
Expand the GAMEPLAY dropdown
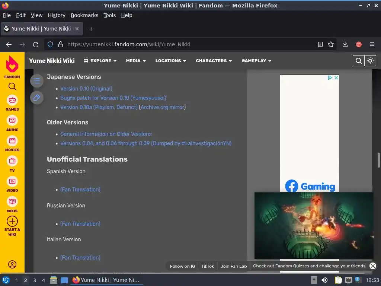256,61
